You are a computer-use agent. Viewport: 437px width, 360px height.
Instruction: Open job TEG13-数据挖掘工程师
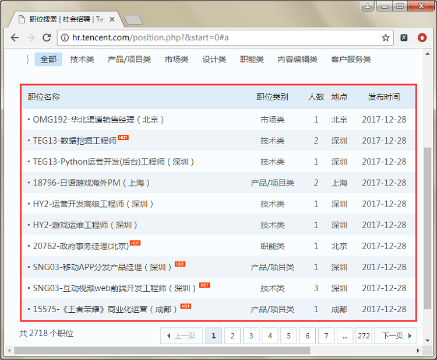pyautogui.click(x=75, y=141)
